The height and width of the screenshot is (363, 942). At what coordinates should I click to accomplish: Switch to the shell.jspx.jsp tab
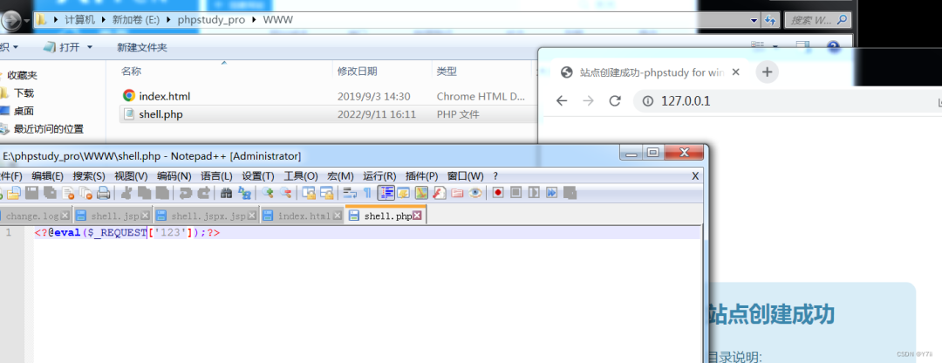coord(206,216)
